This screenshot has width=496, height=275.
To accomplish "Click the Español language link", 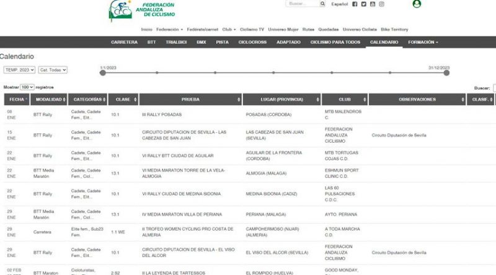I will click(x=339, y=4).
